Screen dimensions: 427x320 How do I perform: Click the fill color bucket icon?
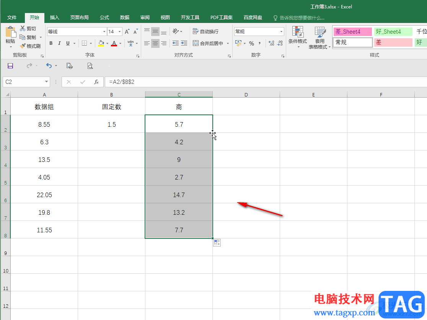coord(101,43)
